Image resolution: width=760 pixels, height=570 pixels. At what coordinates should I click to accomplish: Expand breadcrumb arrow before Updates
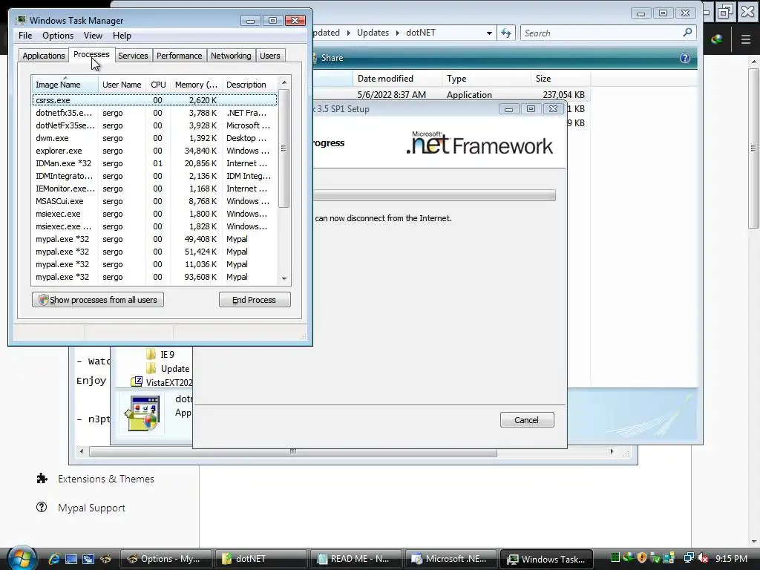click(x=349, y=33)
